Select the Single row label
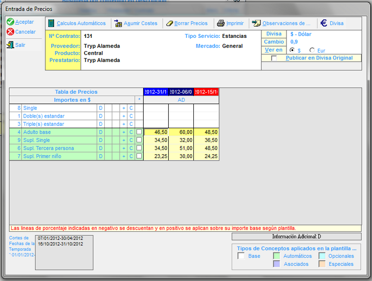 (30, 108)
